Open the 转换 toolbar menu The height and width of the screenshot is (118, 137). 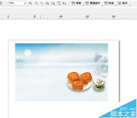[x=109, y=3]
